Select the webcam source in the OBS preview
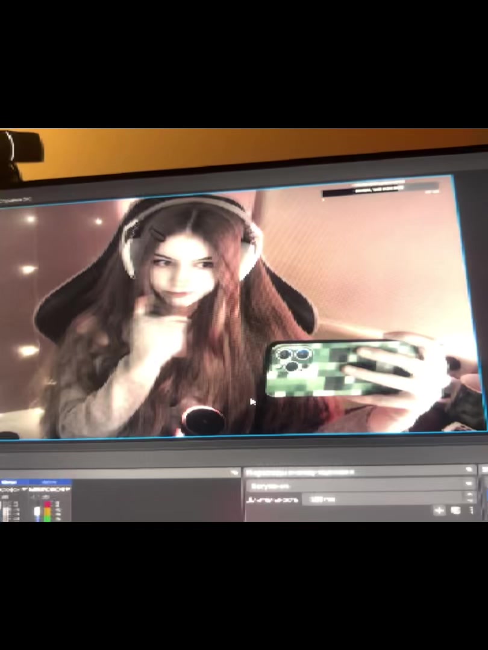488x650 pixels. coord(243,309)
